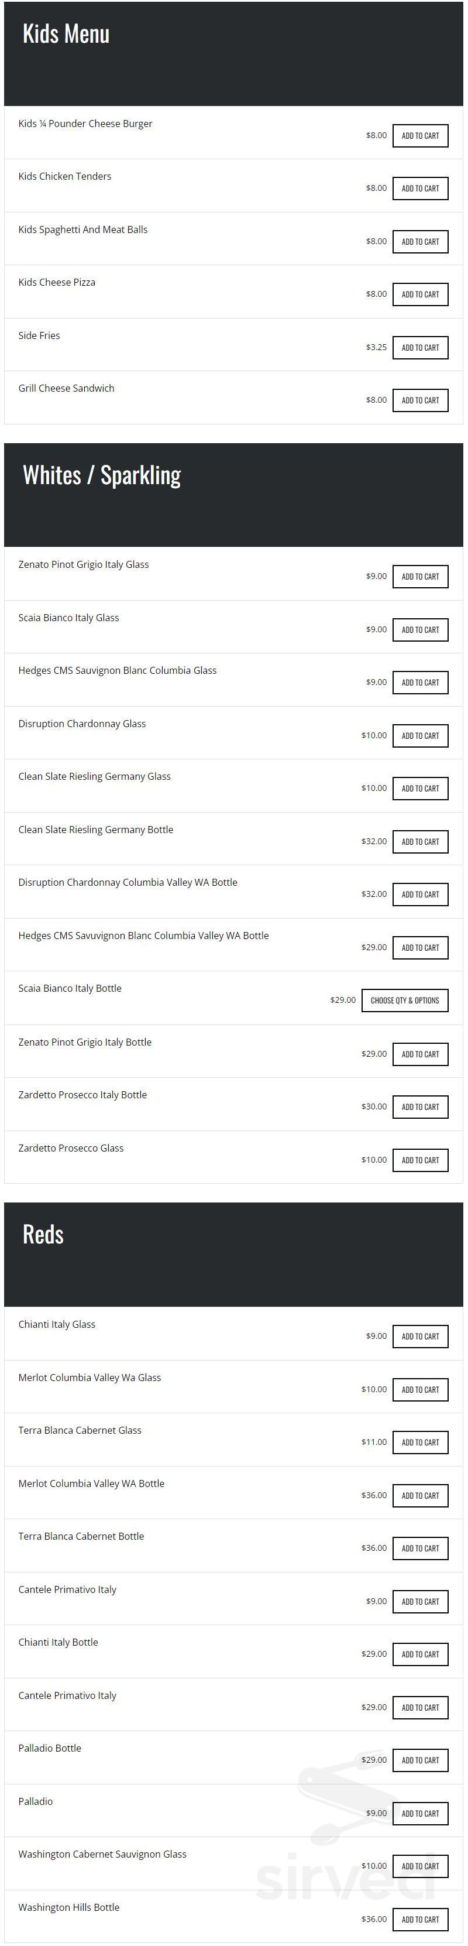Add Zardetto Prosecco Glass to cart
Image resolution: width=468 pixels, height=1946 pixels.
419,1160
